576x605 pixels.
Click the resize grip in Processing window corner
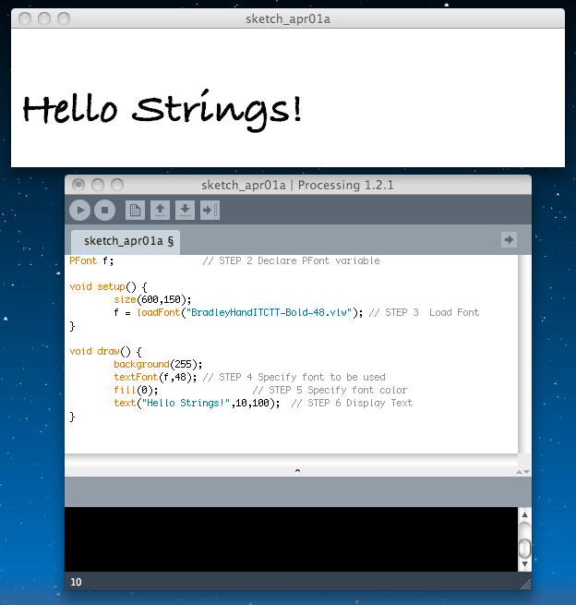(525, 584)
